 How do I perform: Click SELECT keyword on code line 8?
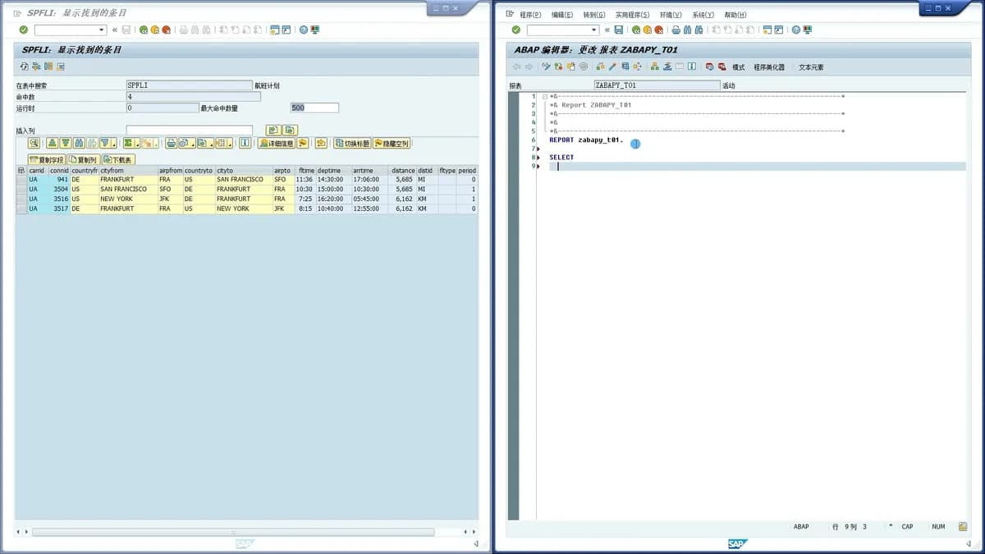click(561, 158)
